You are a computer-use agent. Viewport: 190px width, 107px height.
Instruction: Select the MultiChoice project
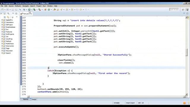(9, 44)
